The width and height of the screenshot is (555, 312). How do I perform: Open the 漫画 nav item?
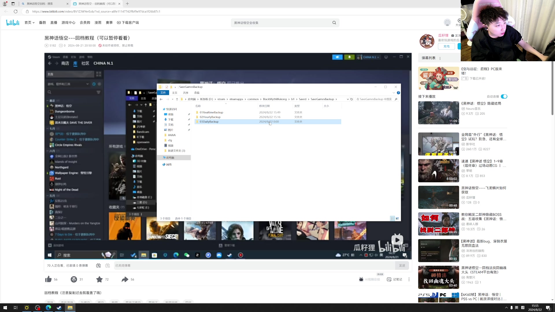pos(98,23)
